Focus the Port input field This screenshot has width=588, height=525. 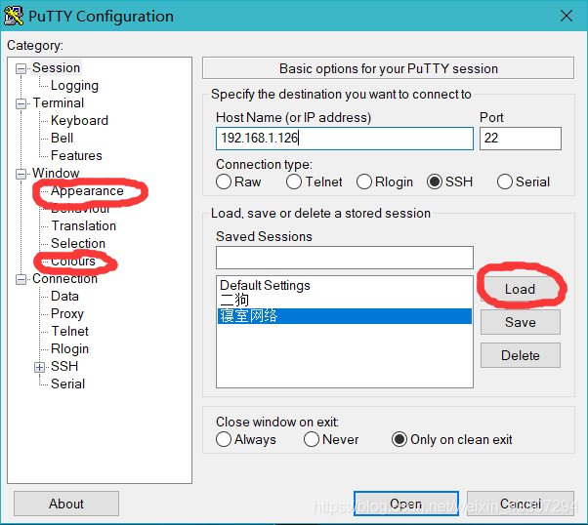(x=521, y=139)
